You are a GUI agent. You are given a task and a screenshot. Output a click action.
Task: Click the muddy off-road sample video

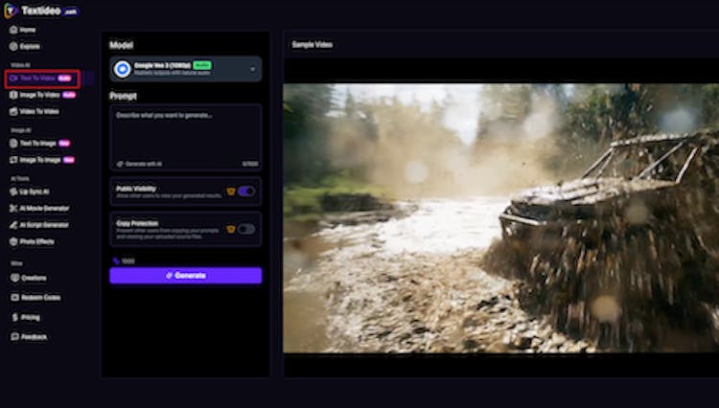[x=500, y=218]
